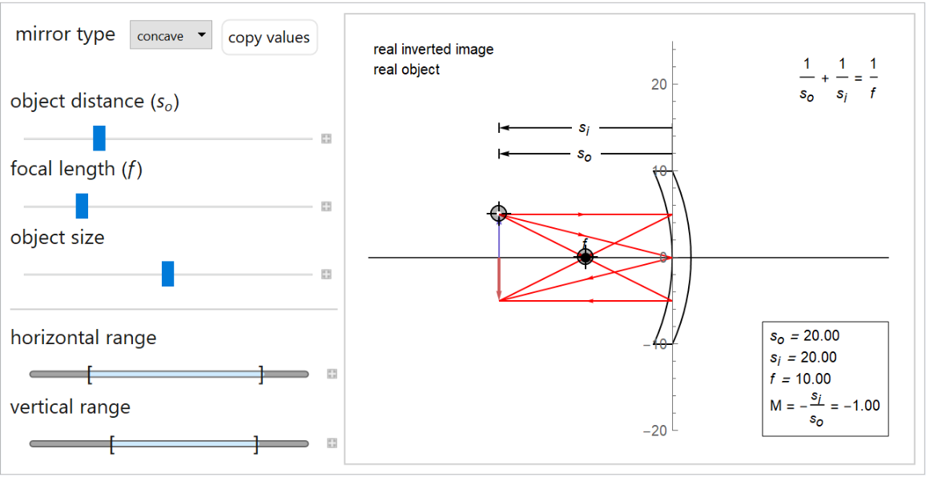The height and width of the screenshot is (477, 926).
Task: Click the inverted image arrow tip
Action: 499,299
